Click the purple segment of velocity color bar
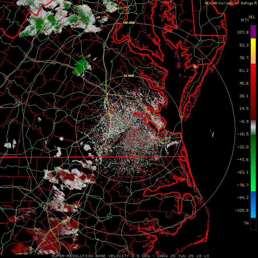This screenshot has height=258, width=258. (253, 32)
